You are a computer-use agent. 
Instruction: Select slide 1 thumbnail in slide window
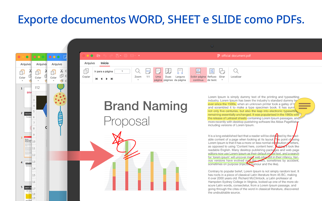click(x=28, y=97)
